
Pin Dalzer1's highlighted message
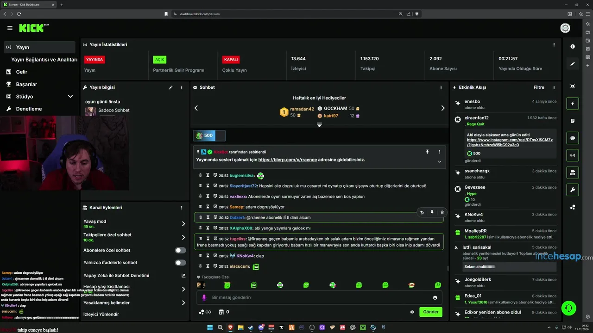tap(432, 212)
